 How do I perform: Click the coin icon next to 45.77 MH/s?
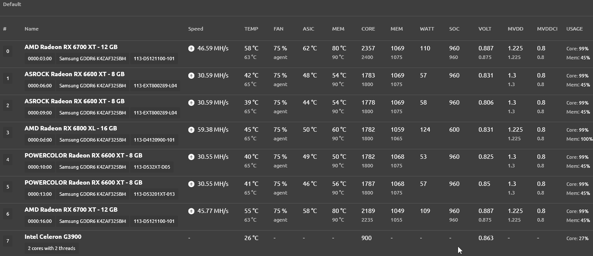[191, 211]
